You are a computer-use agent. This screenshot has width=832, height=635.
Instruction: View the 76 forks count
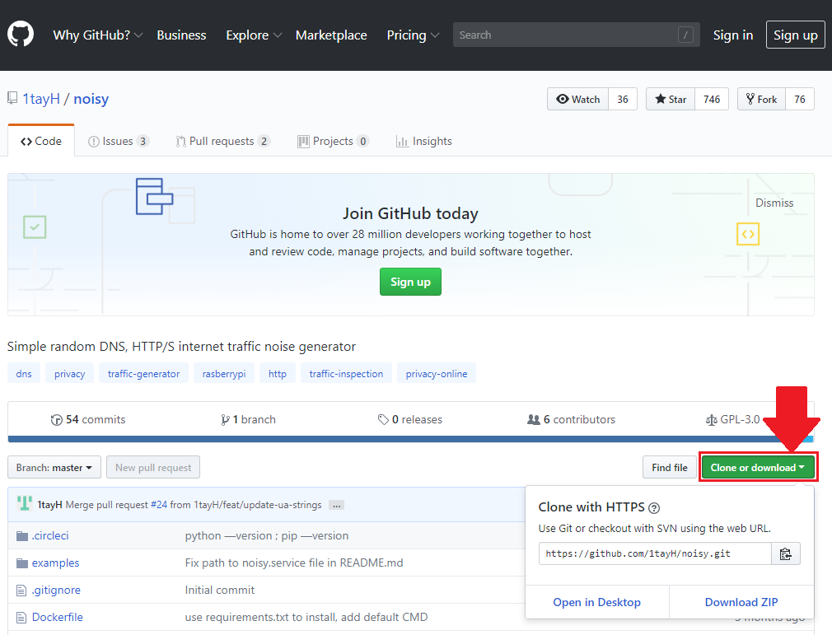point(800,99)
